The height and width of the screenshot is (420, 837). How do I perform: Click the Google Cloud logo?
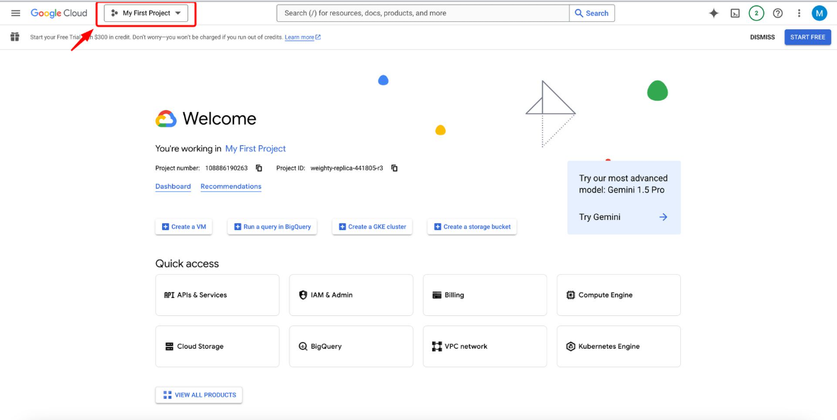click(59, 13)
